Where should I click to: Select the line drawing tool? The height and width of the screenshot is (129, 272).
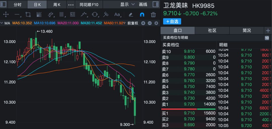tap(17, 15)
